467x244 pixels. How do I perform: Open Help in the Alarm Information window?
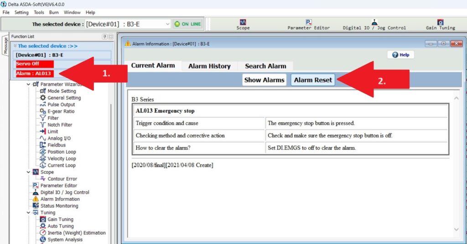[x=401, y=55]
